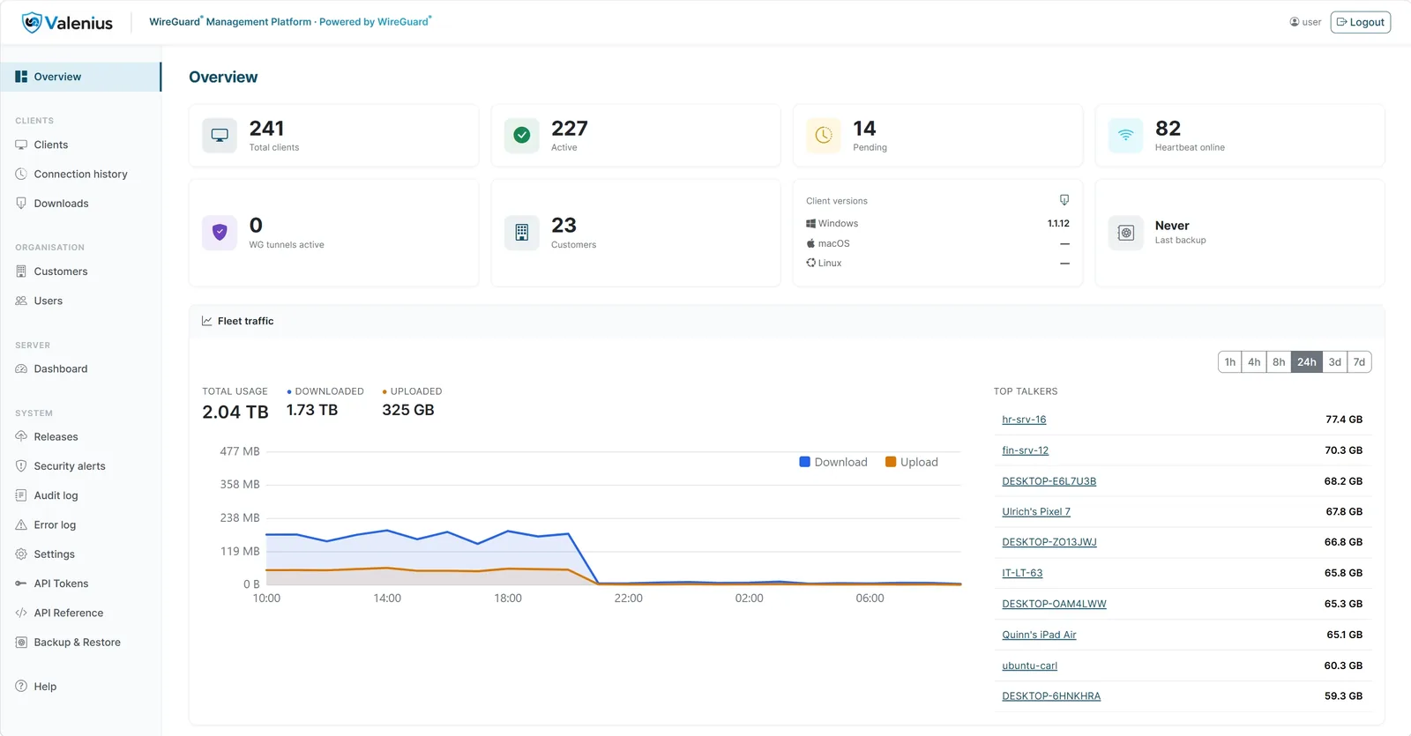
Task: Click the Total clients monitor icon
Action: [x=220, y=135]
